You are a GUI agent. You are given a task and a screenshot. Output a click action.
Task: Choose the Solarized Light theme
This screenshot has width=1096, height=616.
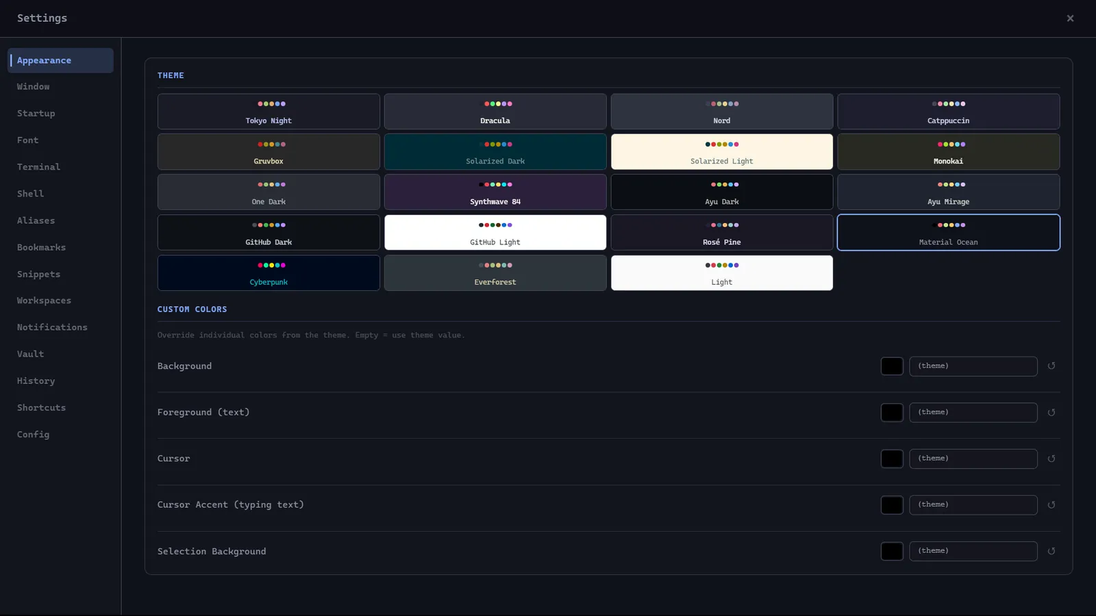722,152
